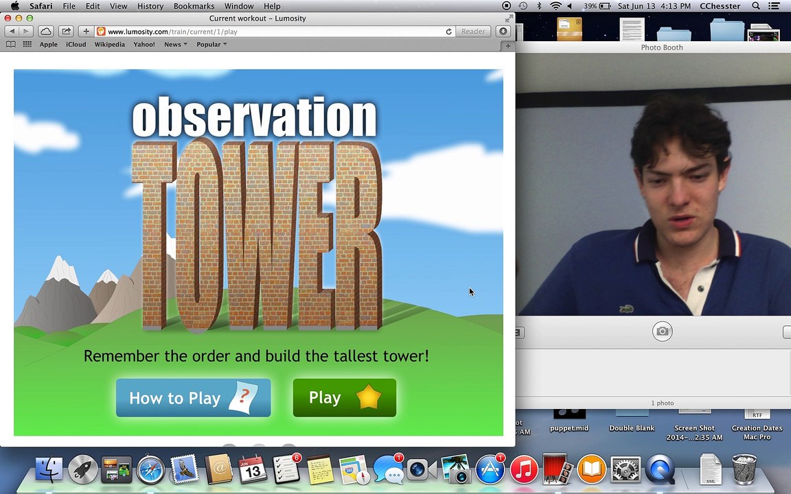Click the Wi-Fi status icon
This screenshot has height=494, width=791.
(x=555, y=6)
